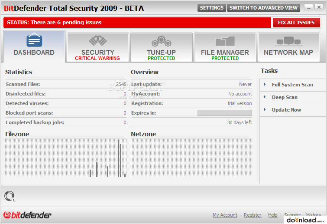Image resolution: width=327 pixels, height=224 pixels.
Task: Minimize the BitDefender window
Action: 309,7
